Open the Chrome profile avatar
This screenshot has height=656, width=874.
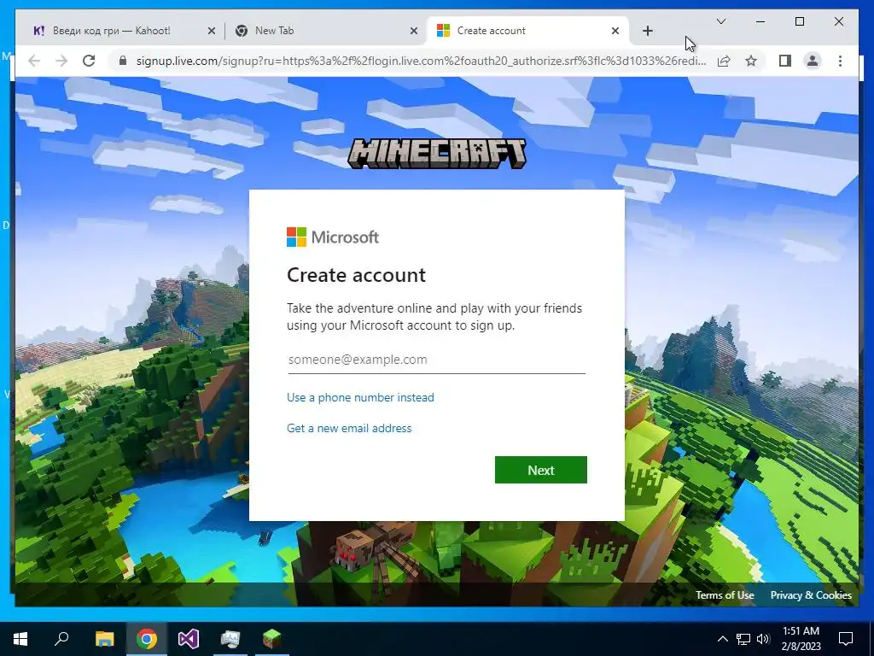pyautogui.click(x=813, y=61)
